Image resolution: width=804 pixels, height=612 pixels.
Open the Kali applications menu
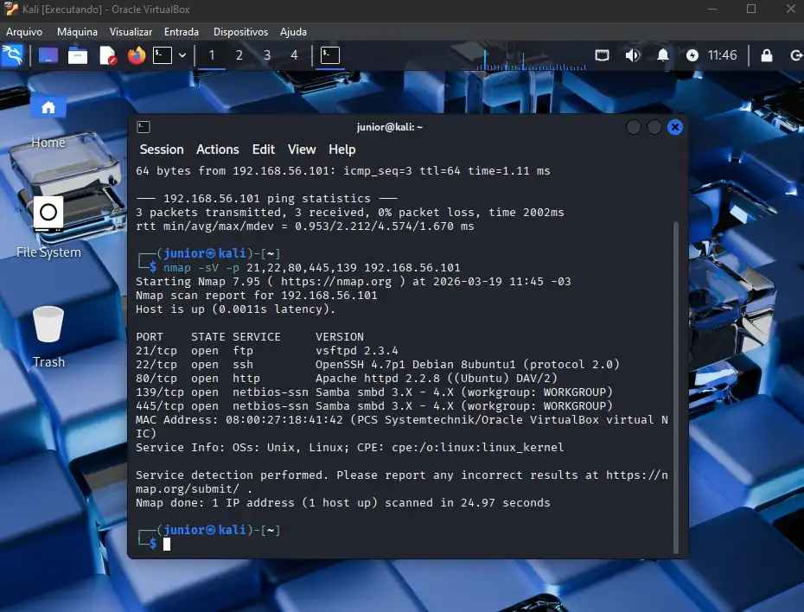[12, 55]
